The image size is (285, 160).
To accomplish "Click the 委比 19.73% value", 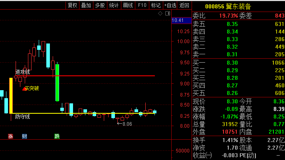I will (228, 16).
